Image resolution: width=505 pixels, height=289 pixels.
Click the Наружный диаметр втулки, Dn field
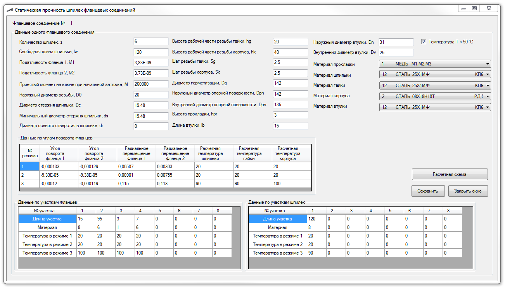pyautogui.click(x=396, y=42)
